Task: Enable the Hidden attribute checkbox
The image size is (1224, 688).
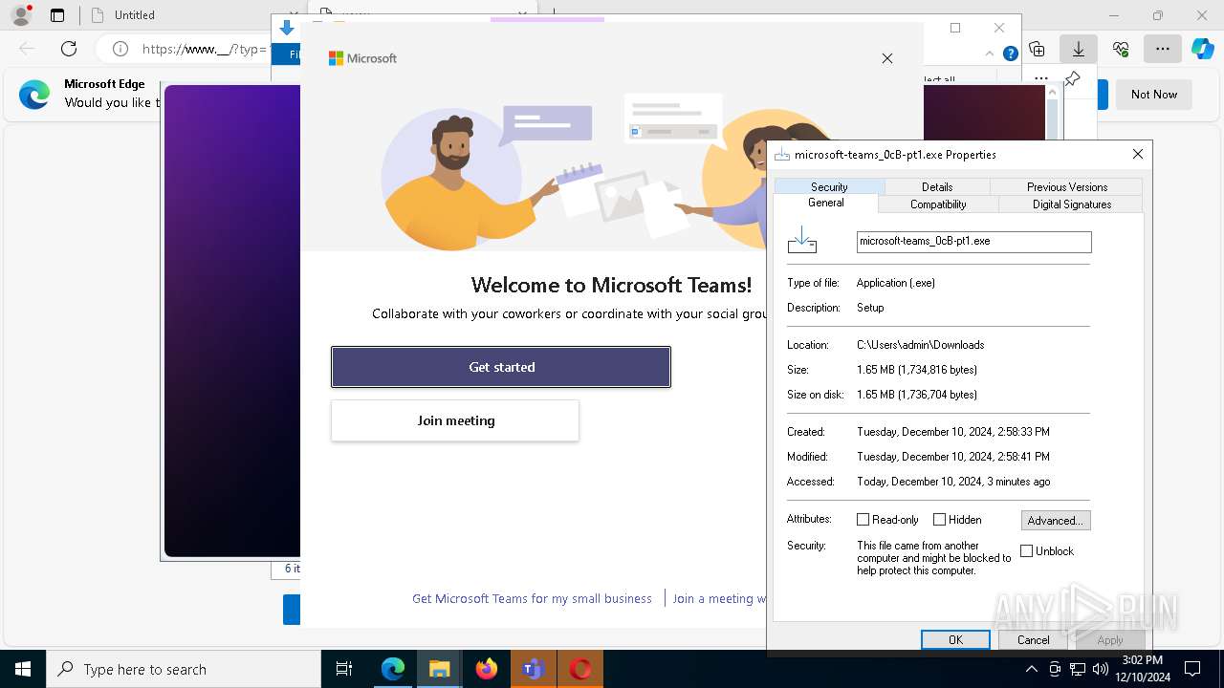Action: click(x=939, y=520)
